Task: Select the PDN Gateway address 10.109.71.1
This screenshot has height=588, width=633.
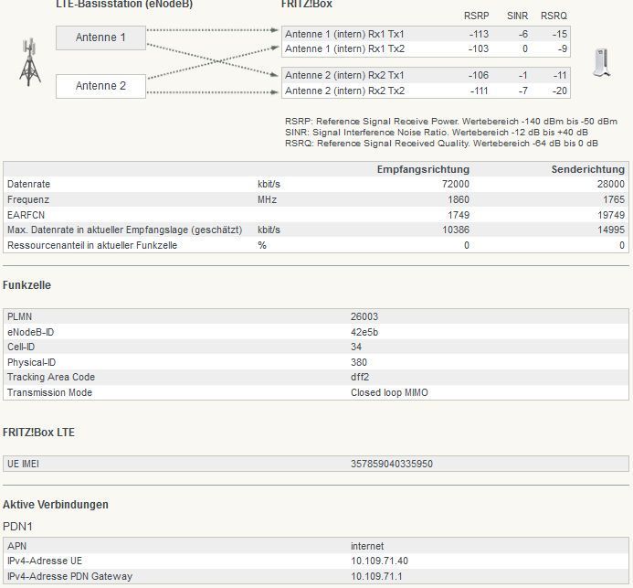Action: (377, 576)
